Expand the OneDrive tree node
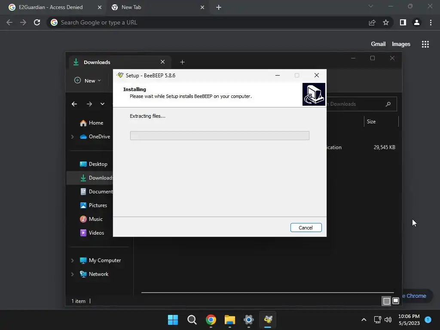The width and height of the screenshot is (440, 330). 72,137
